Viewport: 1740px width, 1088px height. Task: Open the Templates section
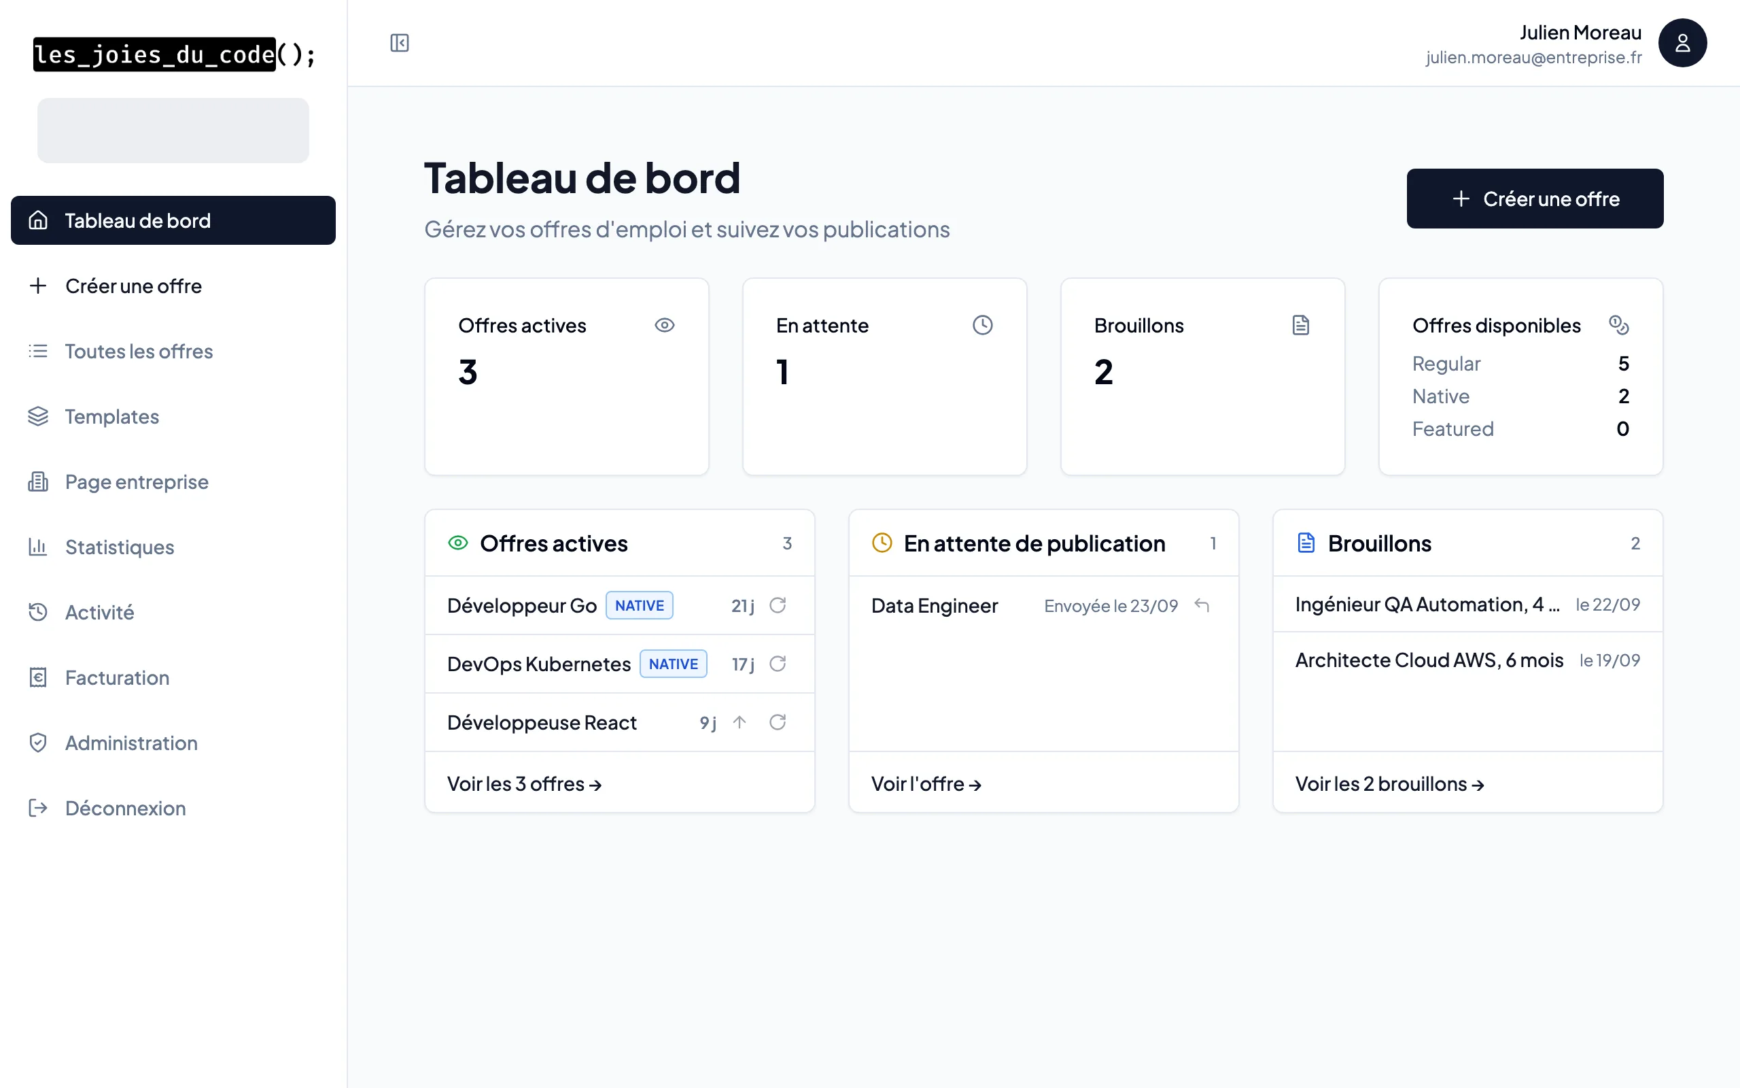173,416
